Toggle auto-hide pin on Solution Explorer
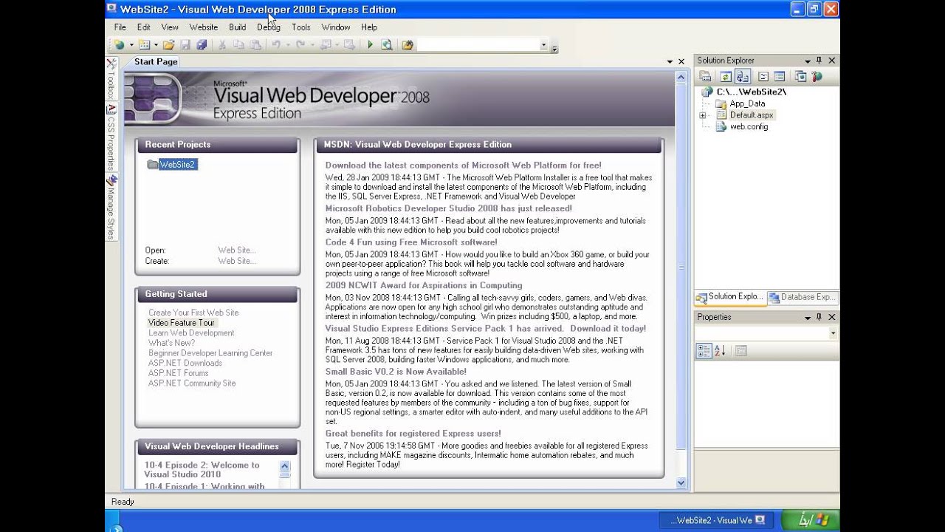 click(x=819, y=61)
